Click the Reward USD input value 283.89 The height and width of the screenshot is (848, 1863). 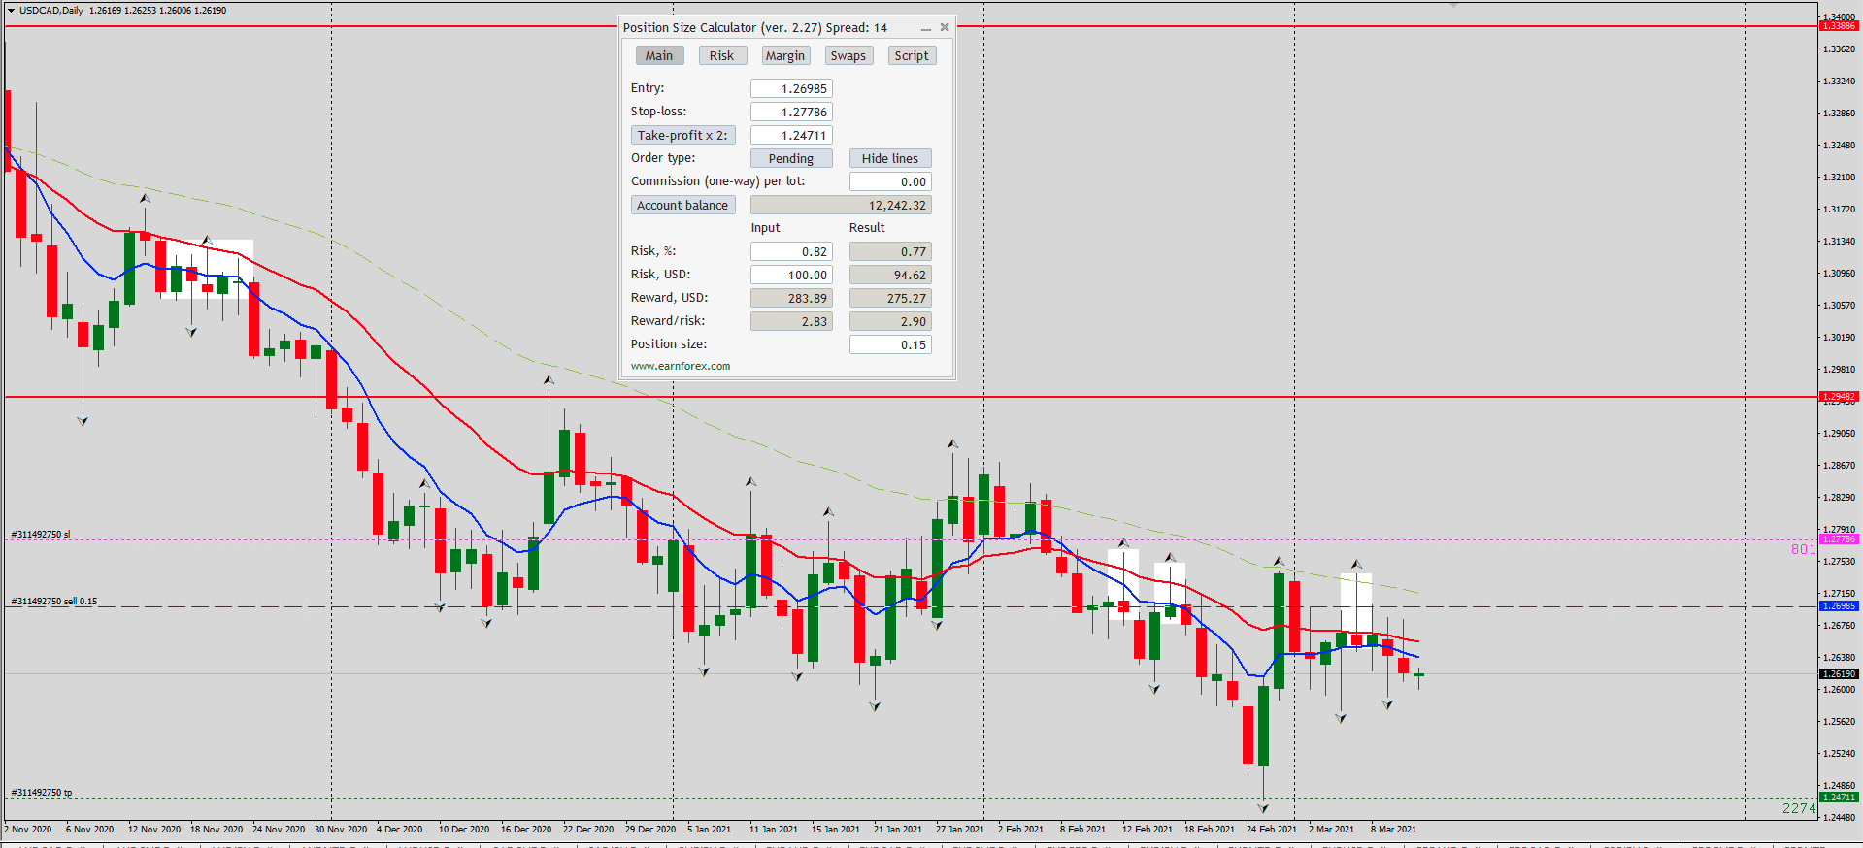tap(791, 298)
